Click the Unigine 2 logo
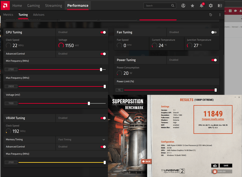 click(x=173, y=171)
